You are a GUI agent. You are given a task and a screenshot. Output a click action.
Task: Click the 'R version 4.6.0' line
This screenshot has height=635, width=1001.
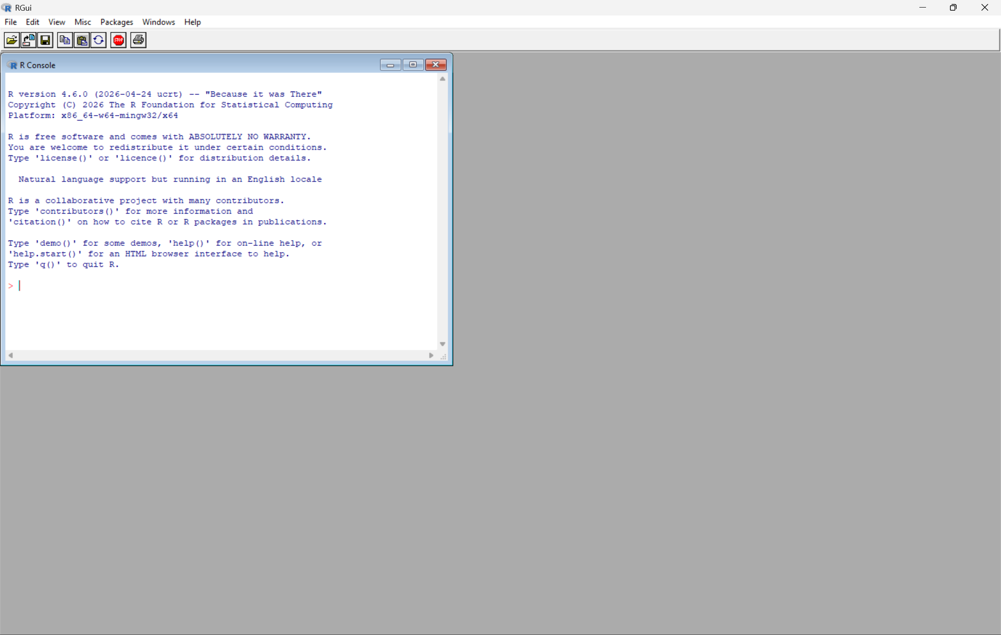click(x=165, y=94)
